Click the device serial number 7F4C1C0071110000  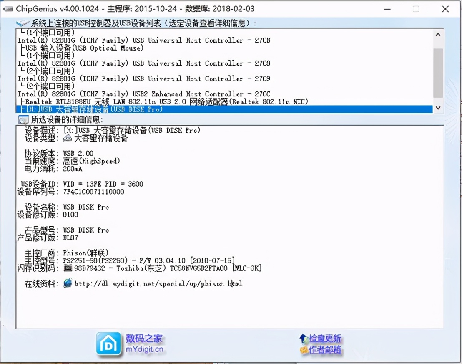point(93,192)
